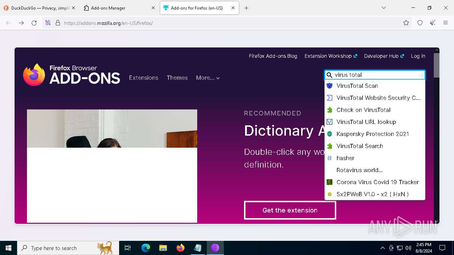This screenshot has height=255, width=454.
Task: Open Task View on the taskbar
Action: 128,248
